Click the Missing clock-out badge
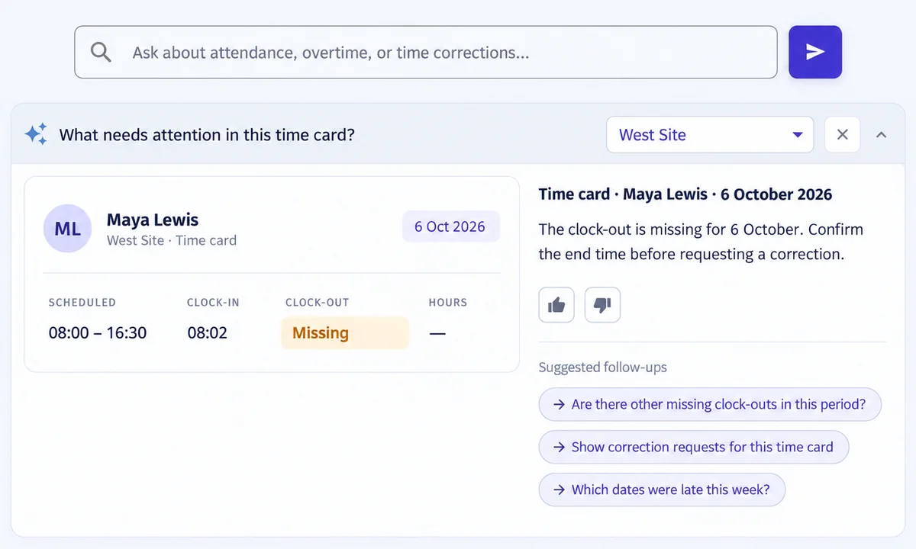This screenshot has height=549, width=916. tap(345, 333)
